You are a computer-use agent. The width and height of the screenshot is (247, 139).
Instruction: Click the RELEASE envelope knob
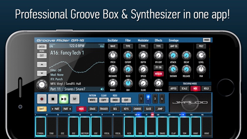[x=186, y=69]
